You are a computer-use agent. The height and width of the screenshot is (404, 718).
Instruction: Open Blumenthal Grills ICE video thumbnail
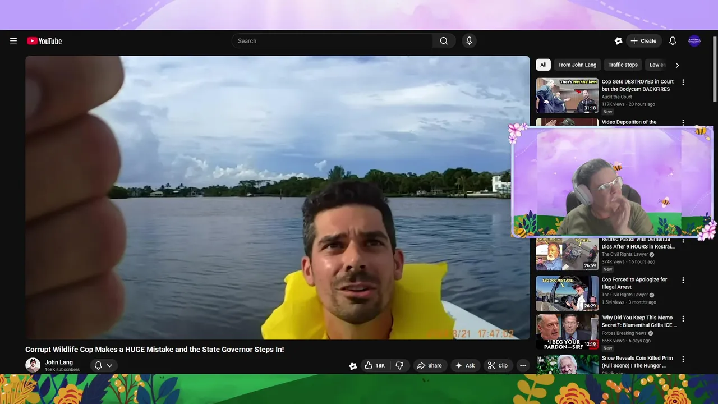[567, 332]
